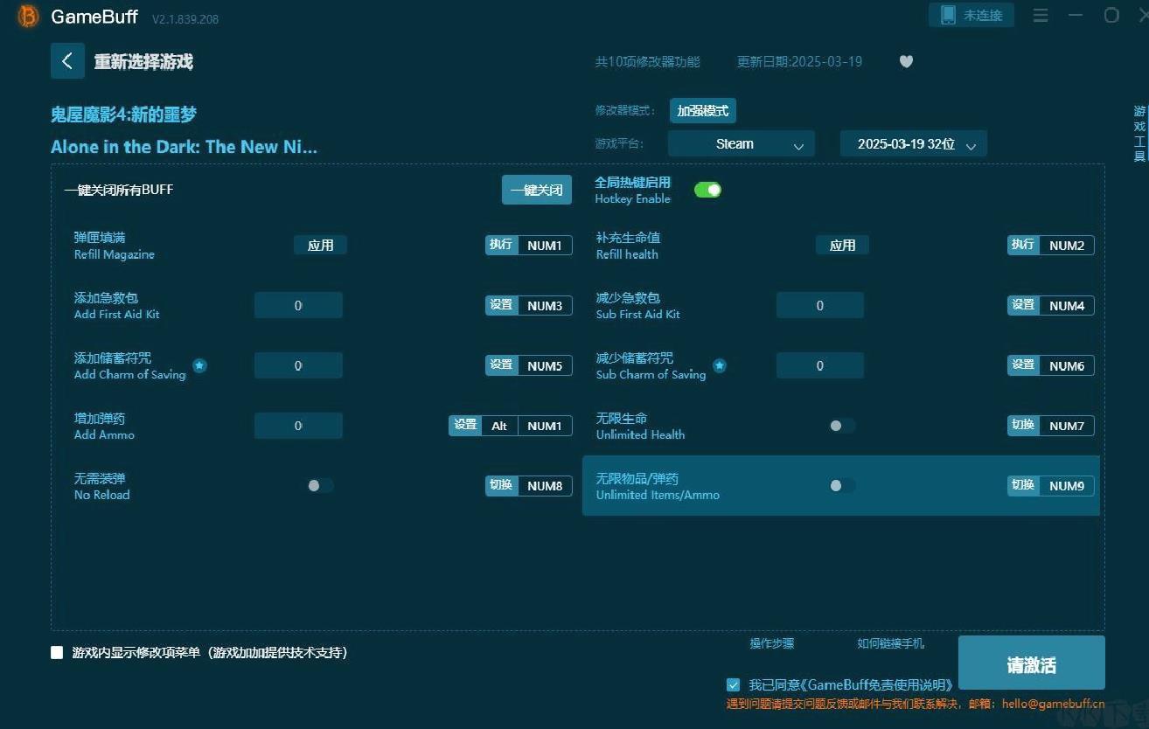Open the hamburger menu icon

(x=1041, y=16)
